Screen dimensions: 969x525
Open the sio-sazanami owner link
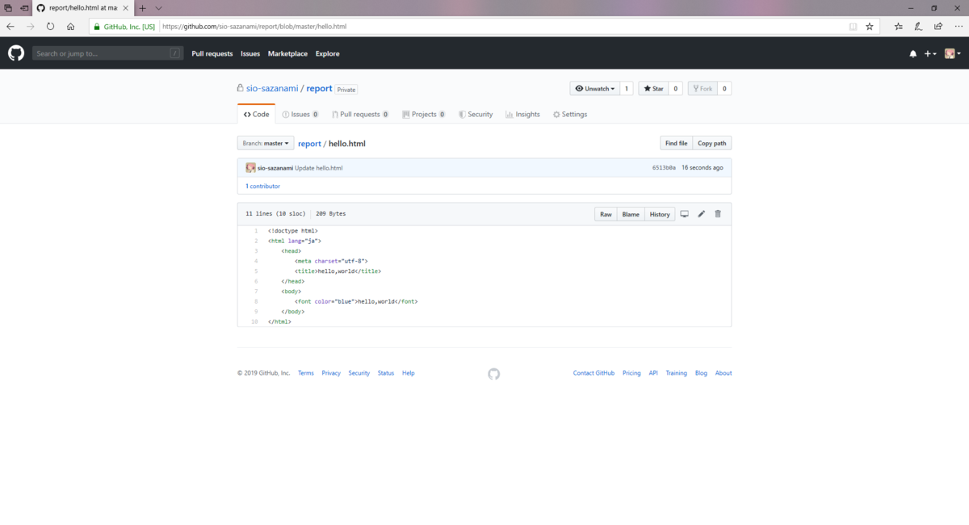click(272, 89)
